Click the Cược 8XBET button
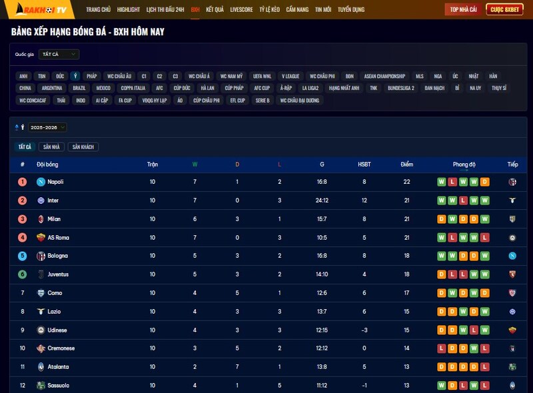 click(x=504, y=9)
